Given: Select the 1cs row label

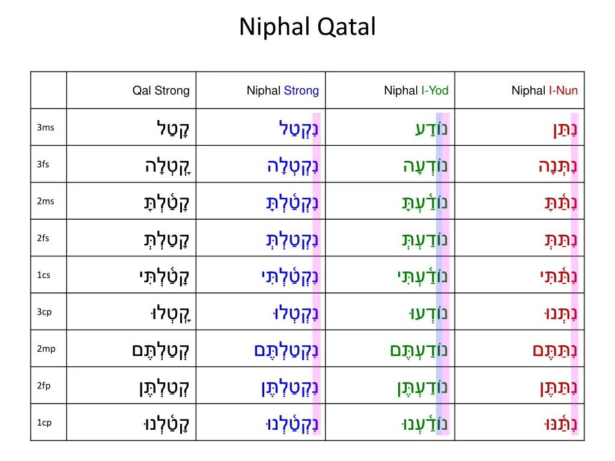Looking at the screenshot, I should tap(43, 275).
